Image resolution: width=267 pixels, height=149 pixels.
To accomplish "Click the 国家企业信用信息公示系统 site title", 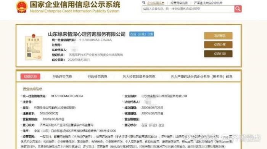I will (x=75, y=5).
